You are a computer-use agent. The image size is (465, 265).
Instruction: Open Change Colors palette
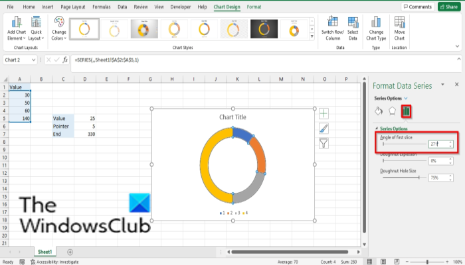[58, 28]
